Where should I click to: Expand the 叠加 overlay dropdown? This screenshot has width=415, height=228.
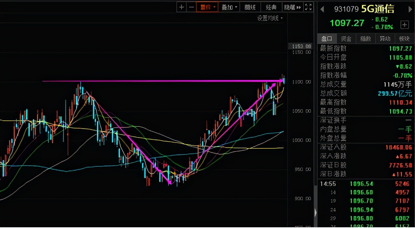pyautogui.click(x=230, y=7)
